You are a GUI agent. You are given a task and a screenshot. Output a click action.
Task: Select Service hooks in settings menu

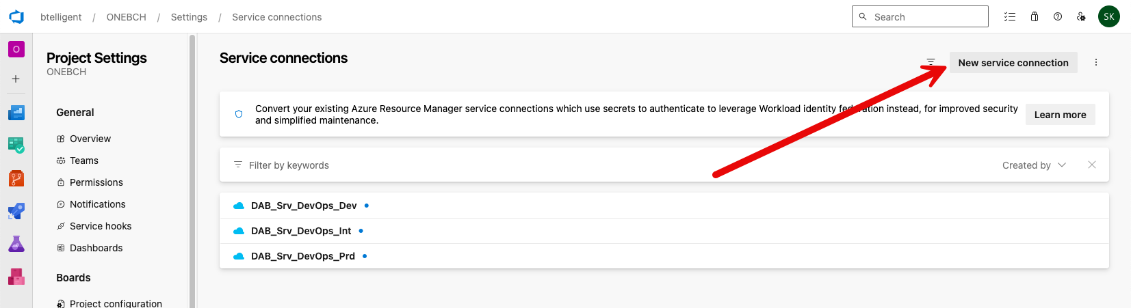100,226
